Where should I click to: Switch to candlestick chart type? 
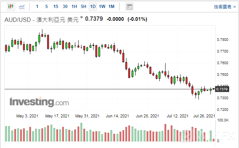(10, 7)
